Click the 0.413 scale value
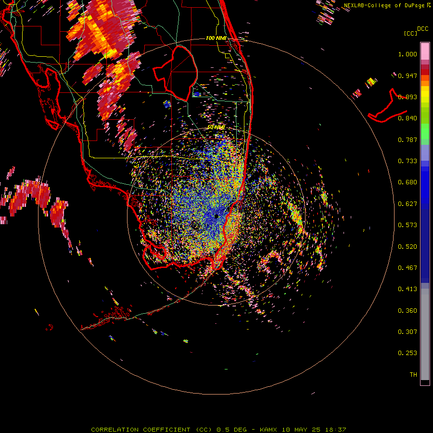The image size is (433, 433). [408, 289]
